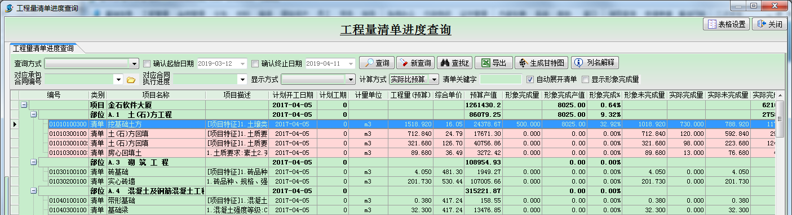This screenshot has width=792, height=215.
Task: Click value 108954.93 in A.3 row
Action: 483,162
